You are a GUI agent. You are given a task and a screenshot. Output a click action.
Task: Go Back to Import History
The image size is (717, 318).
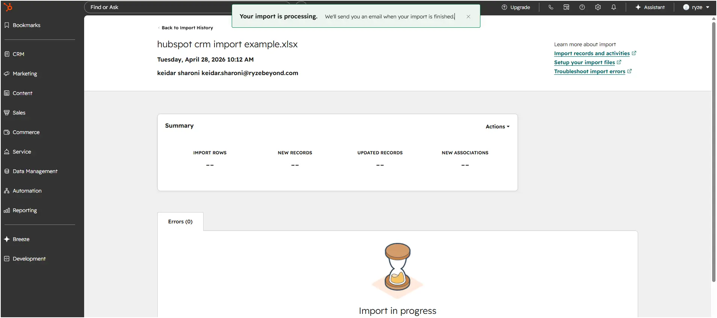[187, 28]
